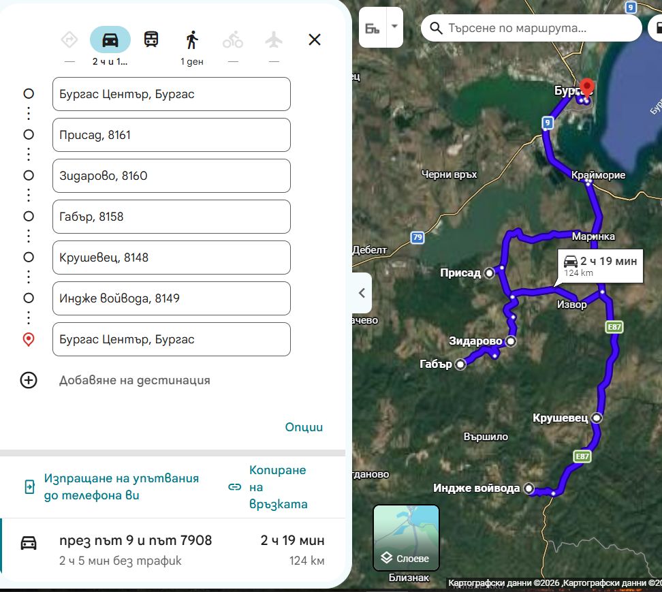This screenshot has width=662, height=592.
Task: Edit the Габър, 8158 stop field
Action: click(x=172, y=217)
